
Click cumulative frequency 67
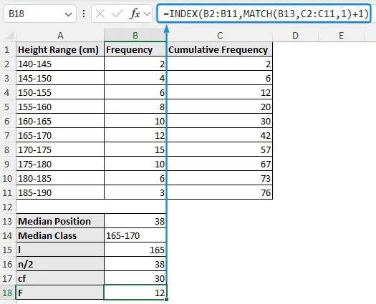220,164
